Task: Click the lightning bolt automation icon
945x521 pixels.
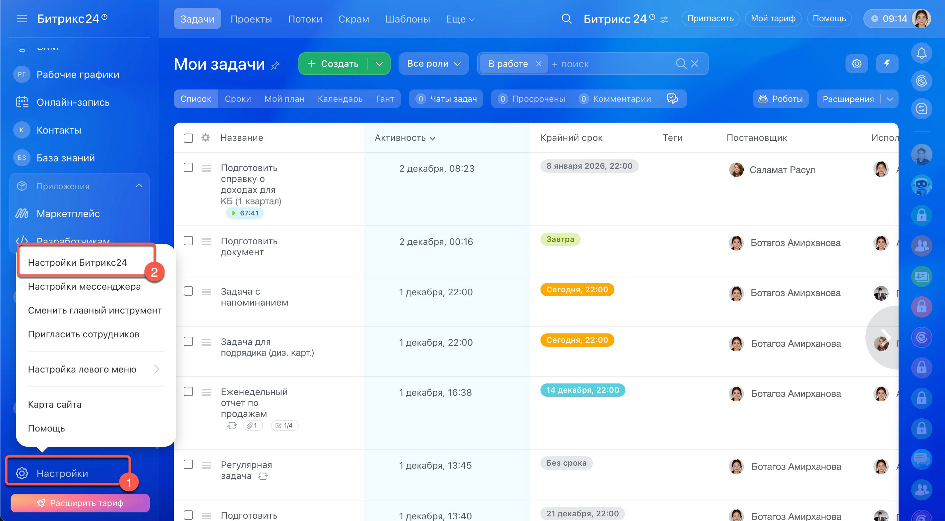Action: [887, 64]
